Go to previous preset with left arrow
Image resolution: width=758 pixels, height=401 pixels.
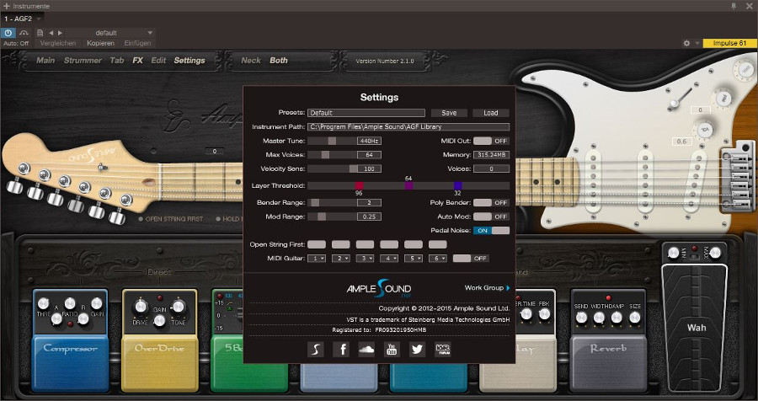pos(51,33)
